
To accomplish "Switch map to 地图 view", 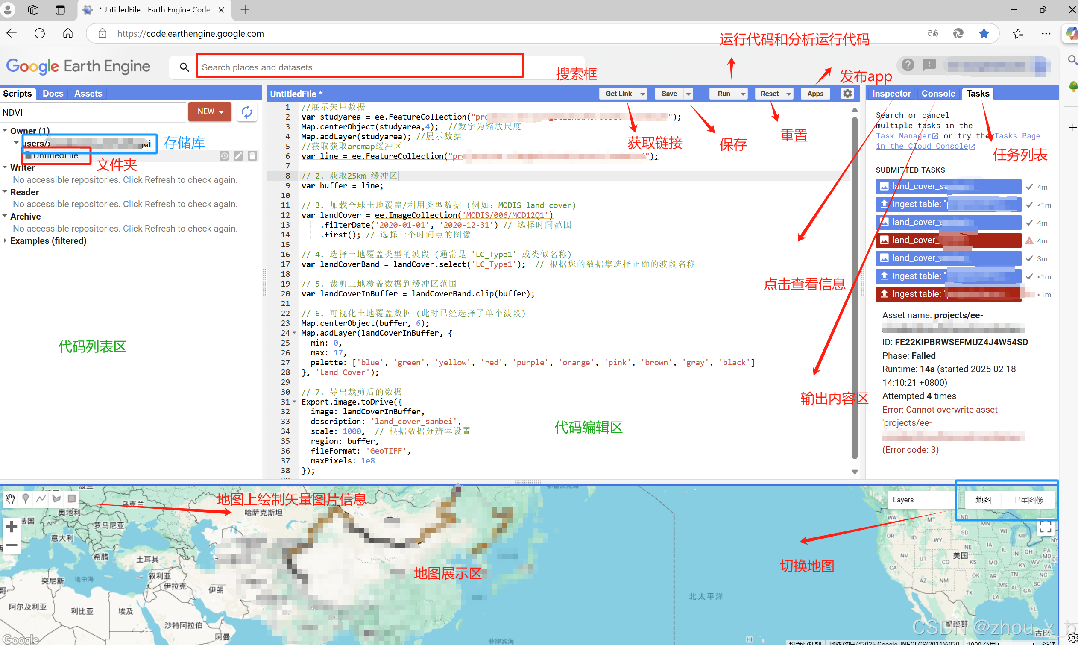I will 983,500.
